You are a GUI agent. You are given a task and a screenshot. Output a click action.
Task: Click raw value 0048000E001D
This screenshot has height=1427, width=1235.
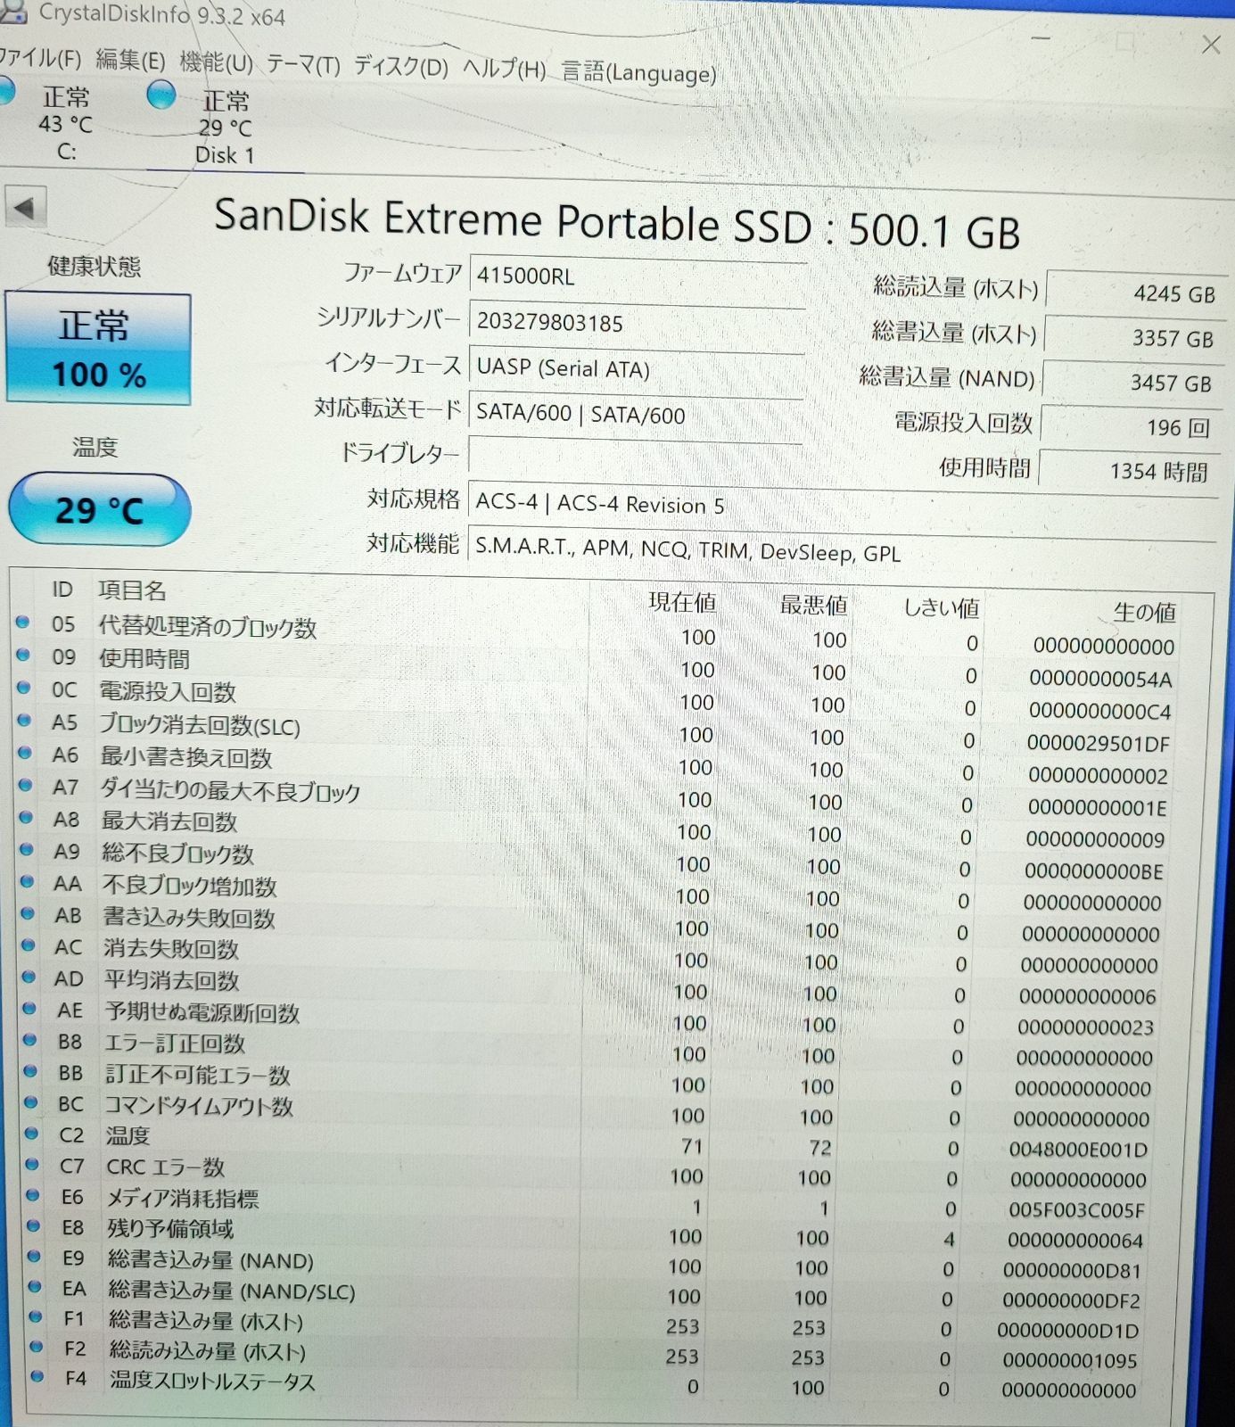point(1078,1150)
